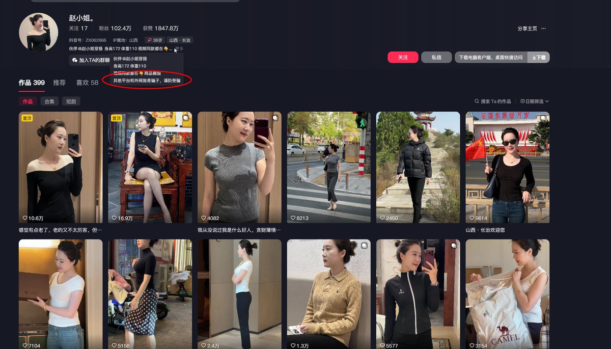Click the heart icon next to 5158
The image size is (611, 349).
(115, 345)
